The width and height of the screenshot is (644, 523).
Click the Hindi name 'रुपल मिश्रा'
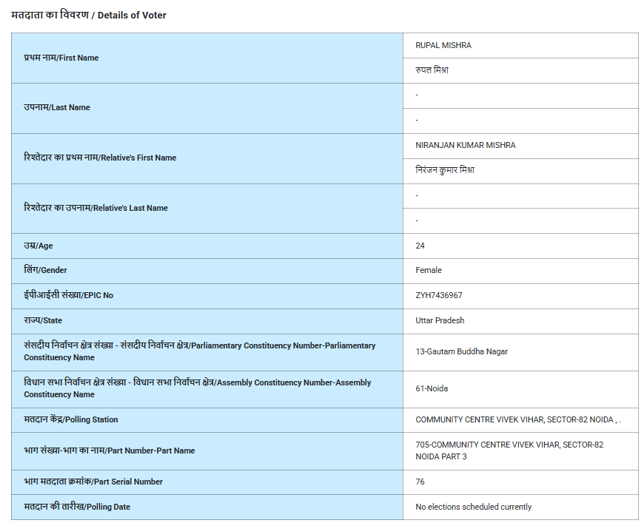point(432,70)
